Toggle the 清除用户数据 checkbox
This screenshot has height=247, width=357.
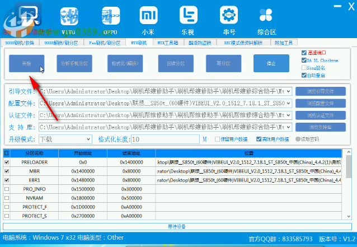(x=259, y=139)
